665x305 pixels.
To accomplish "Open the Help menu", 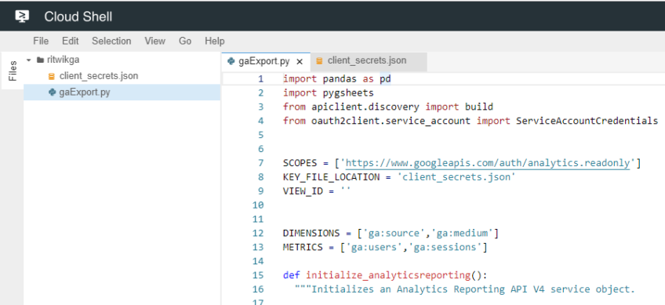I will click(x=215, y=41).
